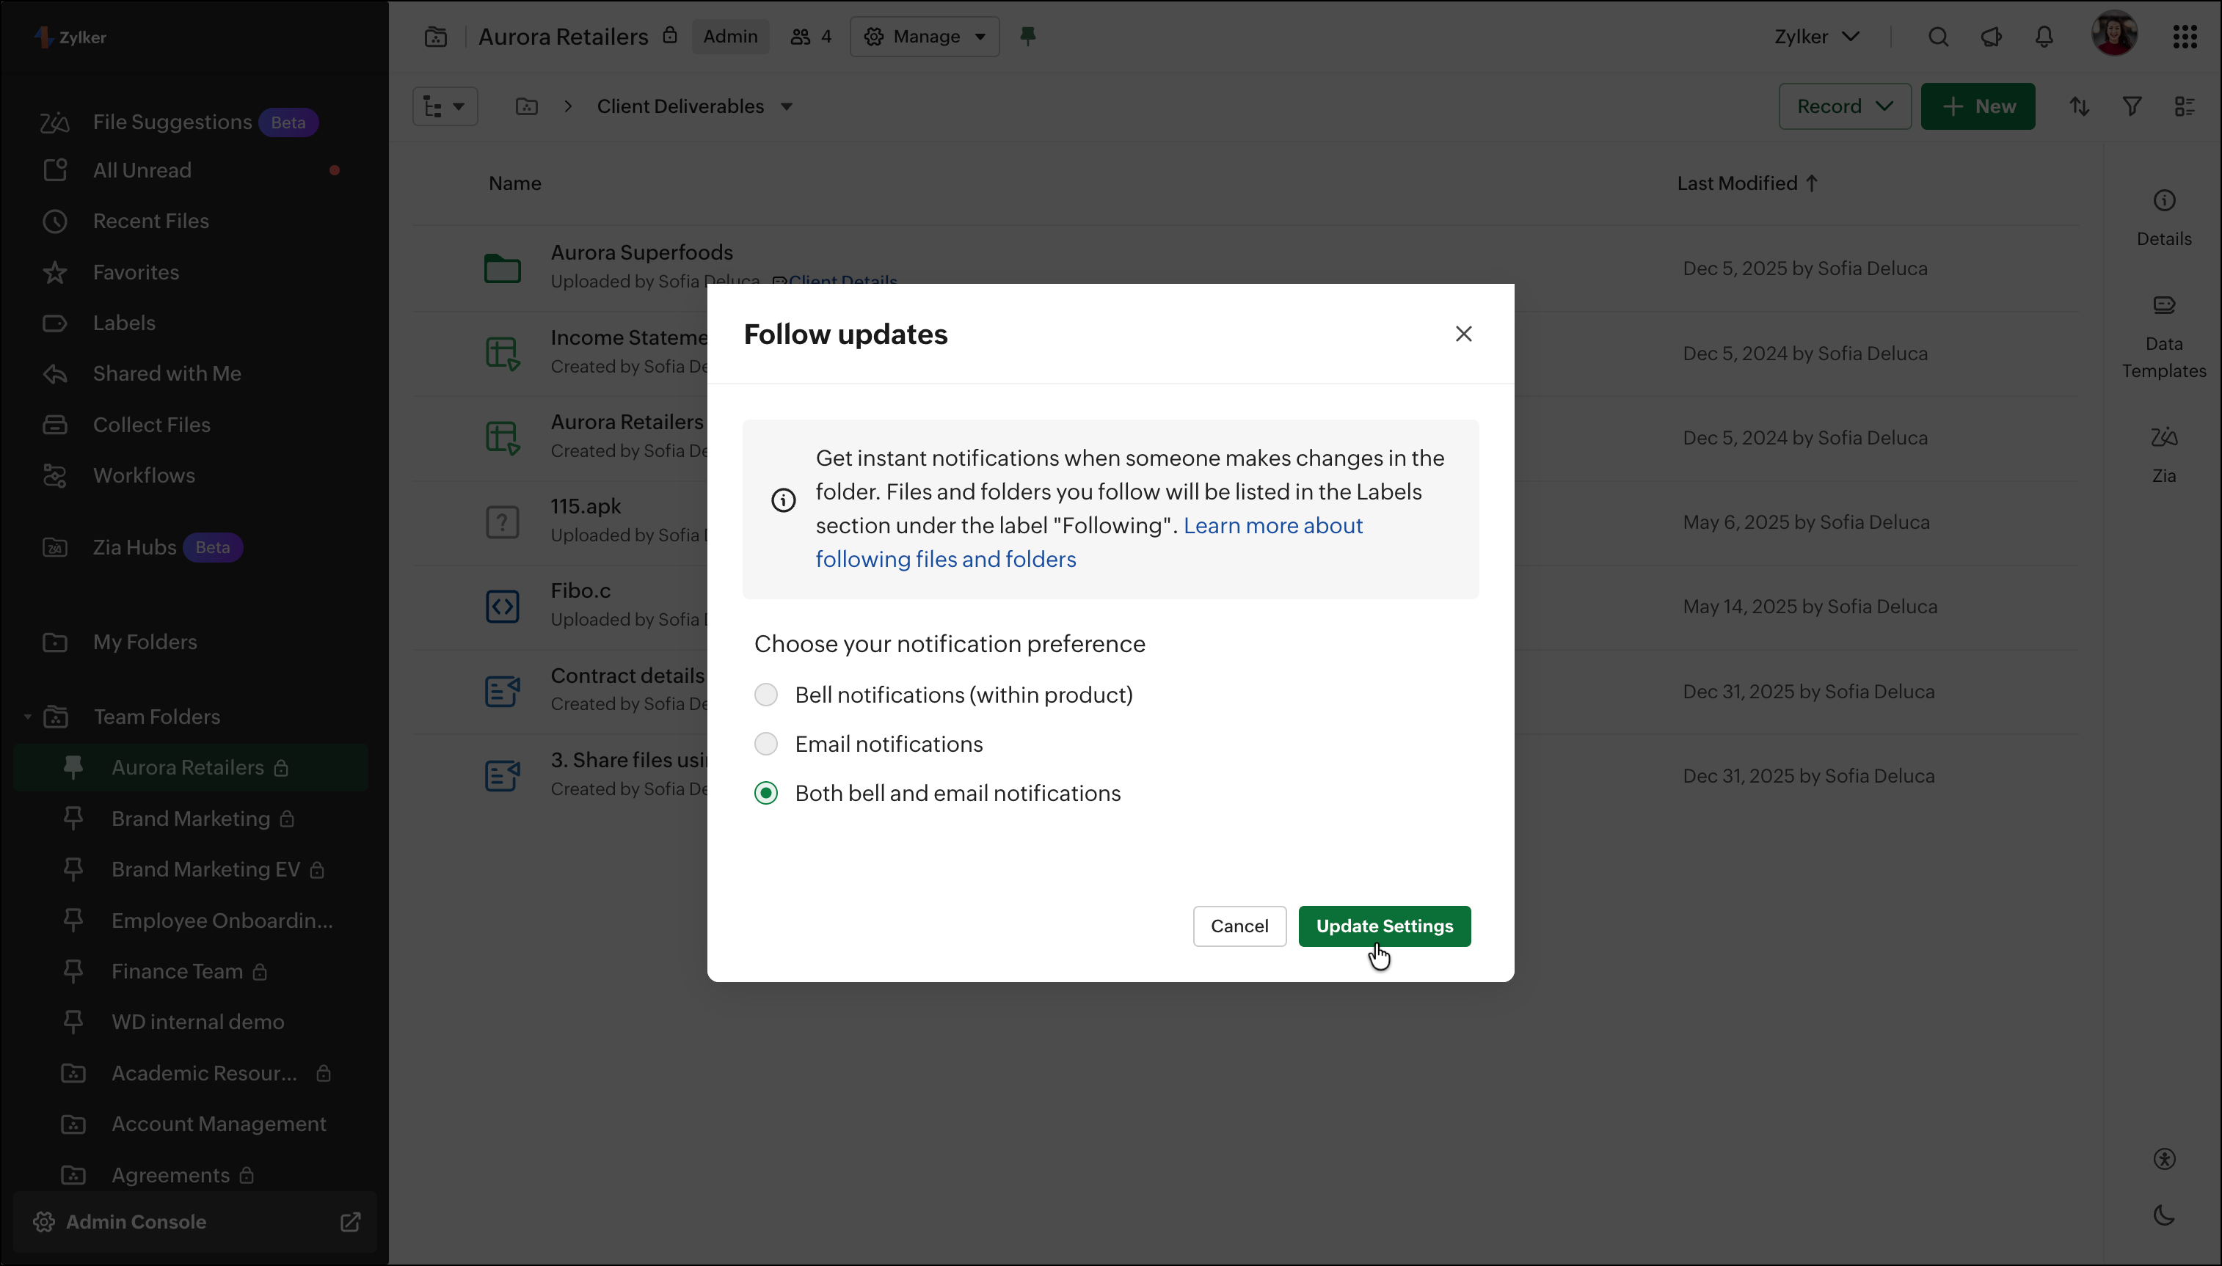Open the apps grid launcher
The height and width of the screenshot is (1266, 2222).
point(2185,37)
